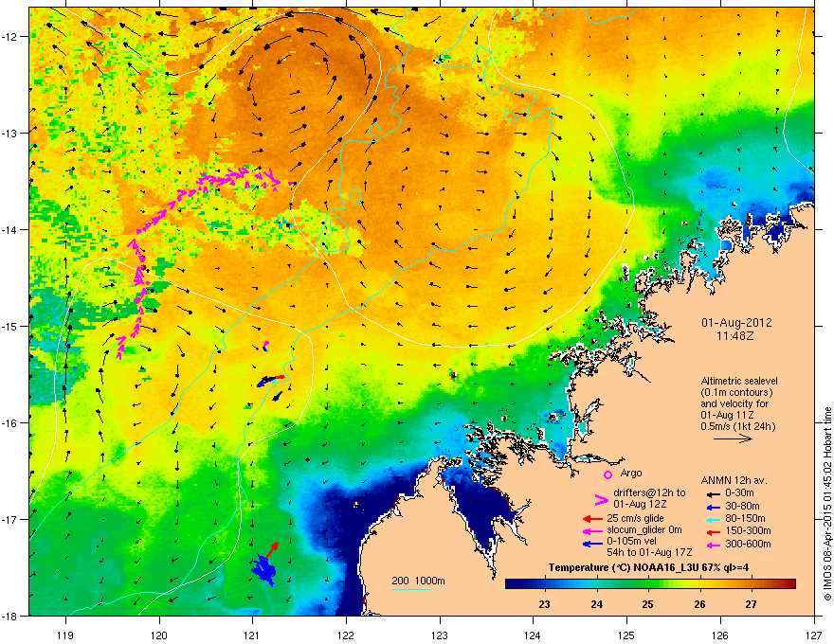The height and width of the screenshot is (644, 834).
Task: Click the cyan 80-150m ANMN legend arrow
Action: [x=713, y=519]
